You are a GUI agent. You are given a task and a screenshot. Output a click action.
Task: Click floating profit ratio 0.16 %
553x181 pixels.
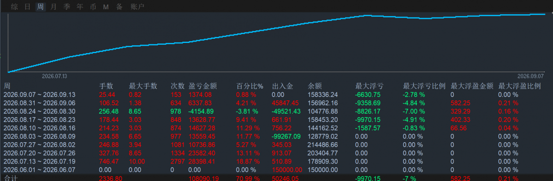click(508, 111)
